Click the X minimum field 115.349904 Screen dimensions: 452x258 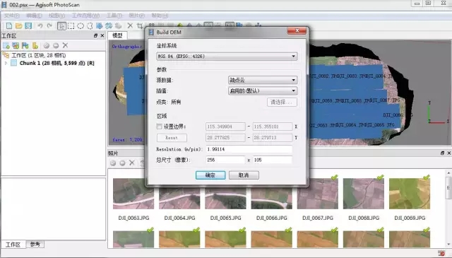tap(225, 127)
